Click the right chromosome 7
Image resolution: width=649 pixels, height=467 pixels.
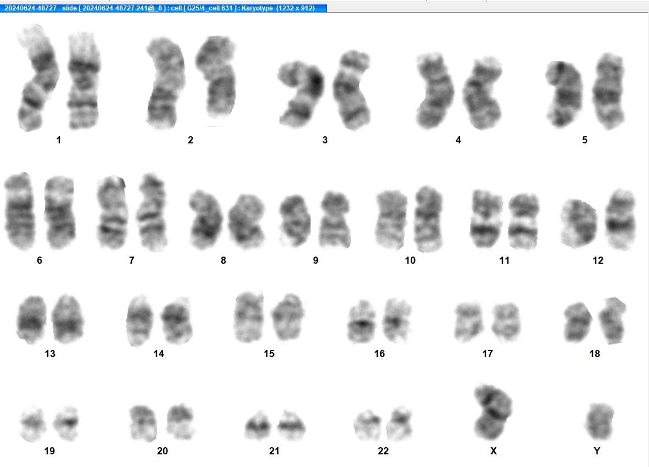coord(152,213)
